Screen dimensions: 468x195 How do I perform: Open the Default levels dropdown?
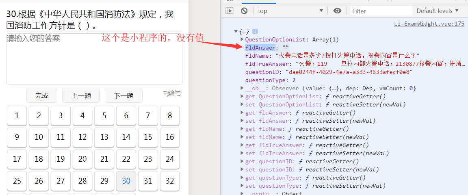[437, 11]
